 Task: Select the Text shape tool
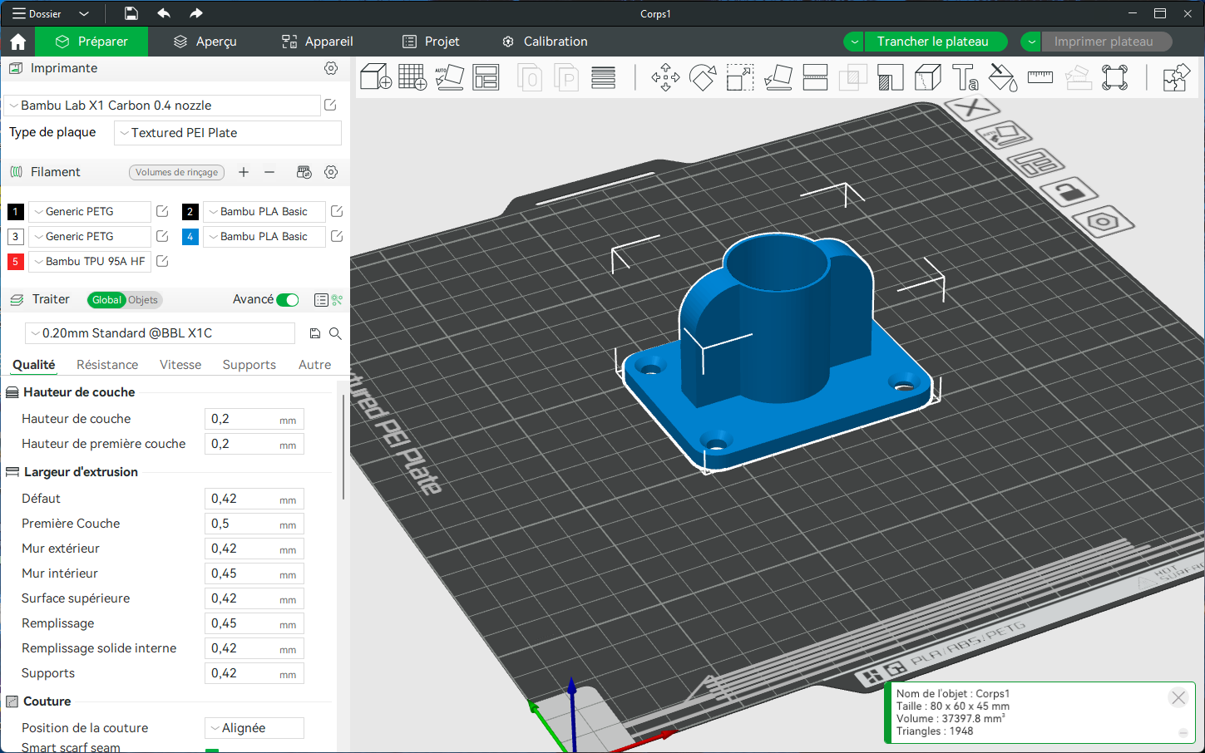(x=965, y=77)
